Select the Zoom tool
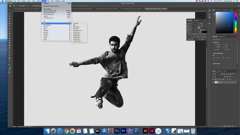The width and height of the screenshot is (240, 135). 9,60
